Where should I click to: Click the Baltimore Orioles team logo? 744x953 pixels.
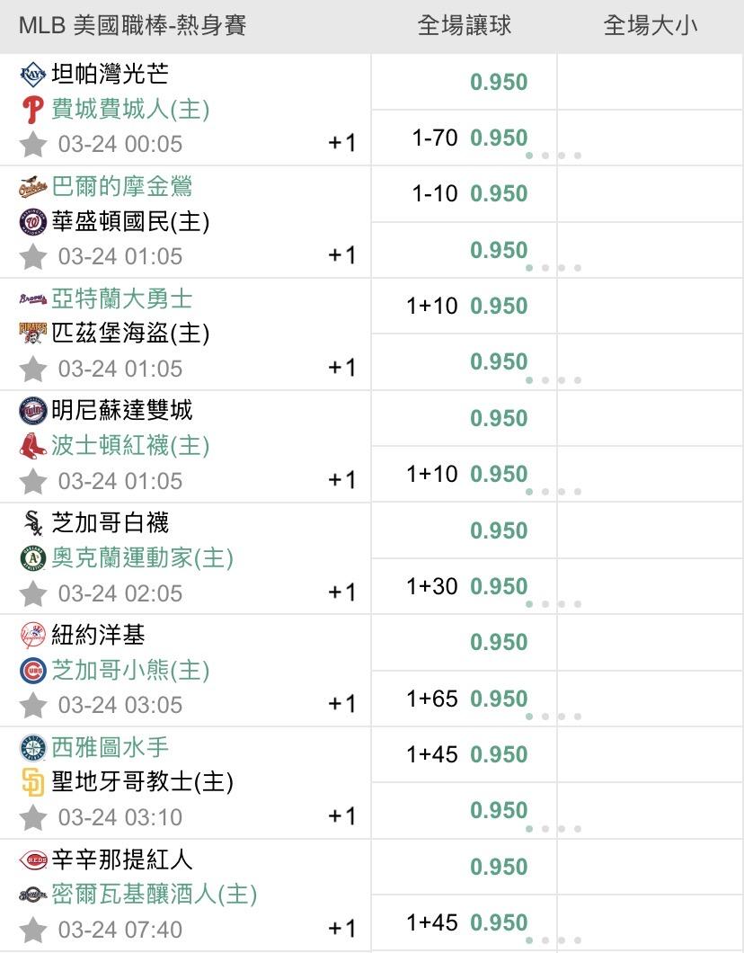pos(32,187)
